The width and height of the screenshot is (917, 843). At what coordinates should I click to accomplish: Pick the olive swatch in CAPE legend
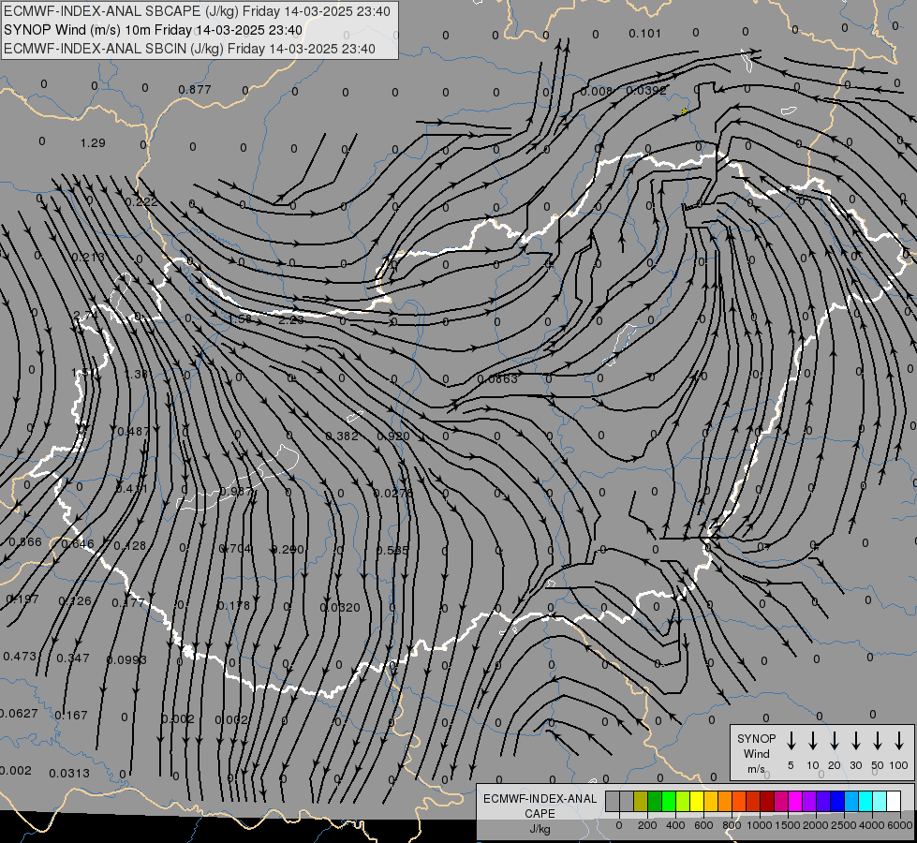[641, 802]
